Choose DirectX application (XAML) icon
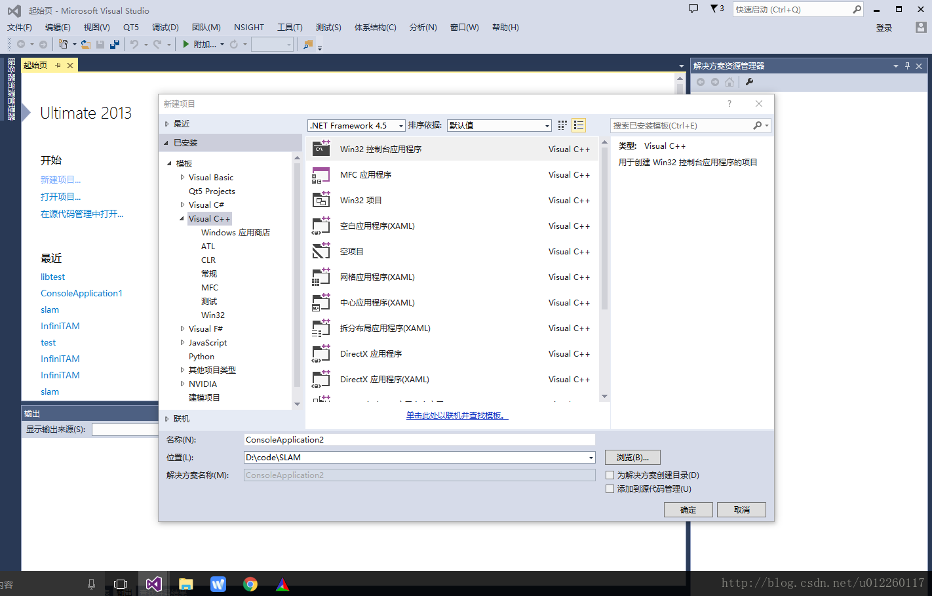Viewport: 932px width, 596px height. point(321,379)
